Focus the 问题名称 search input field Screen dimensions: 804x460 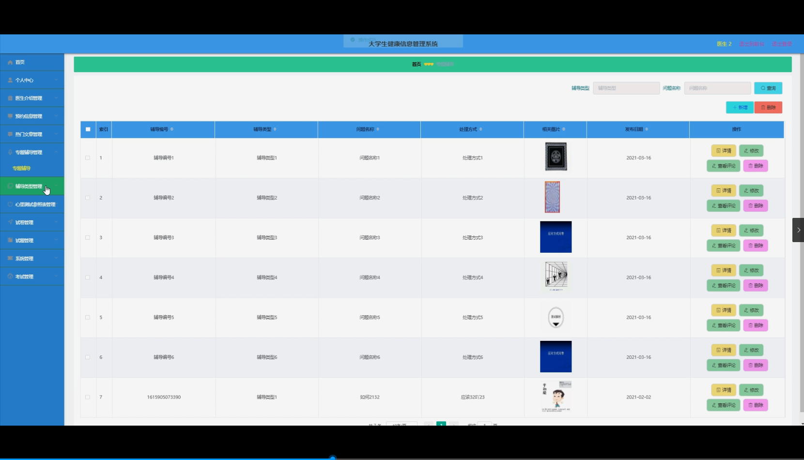pos(717,88)
